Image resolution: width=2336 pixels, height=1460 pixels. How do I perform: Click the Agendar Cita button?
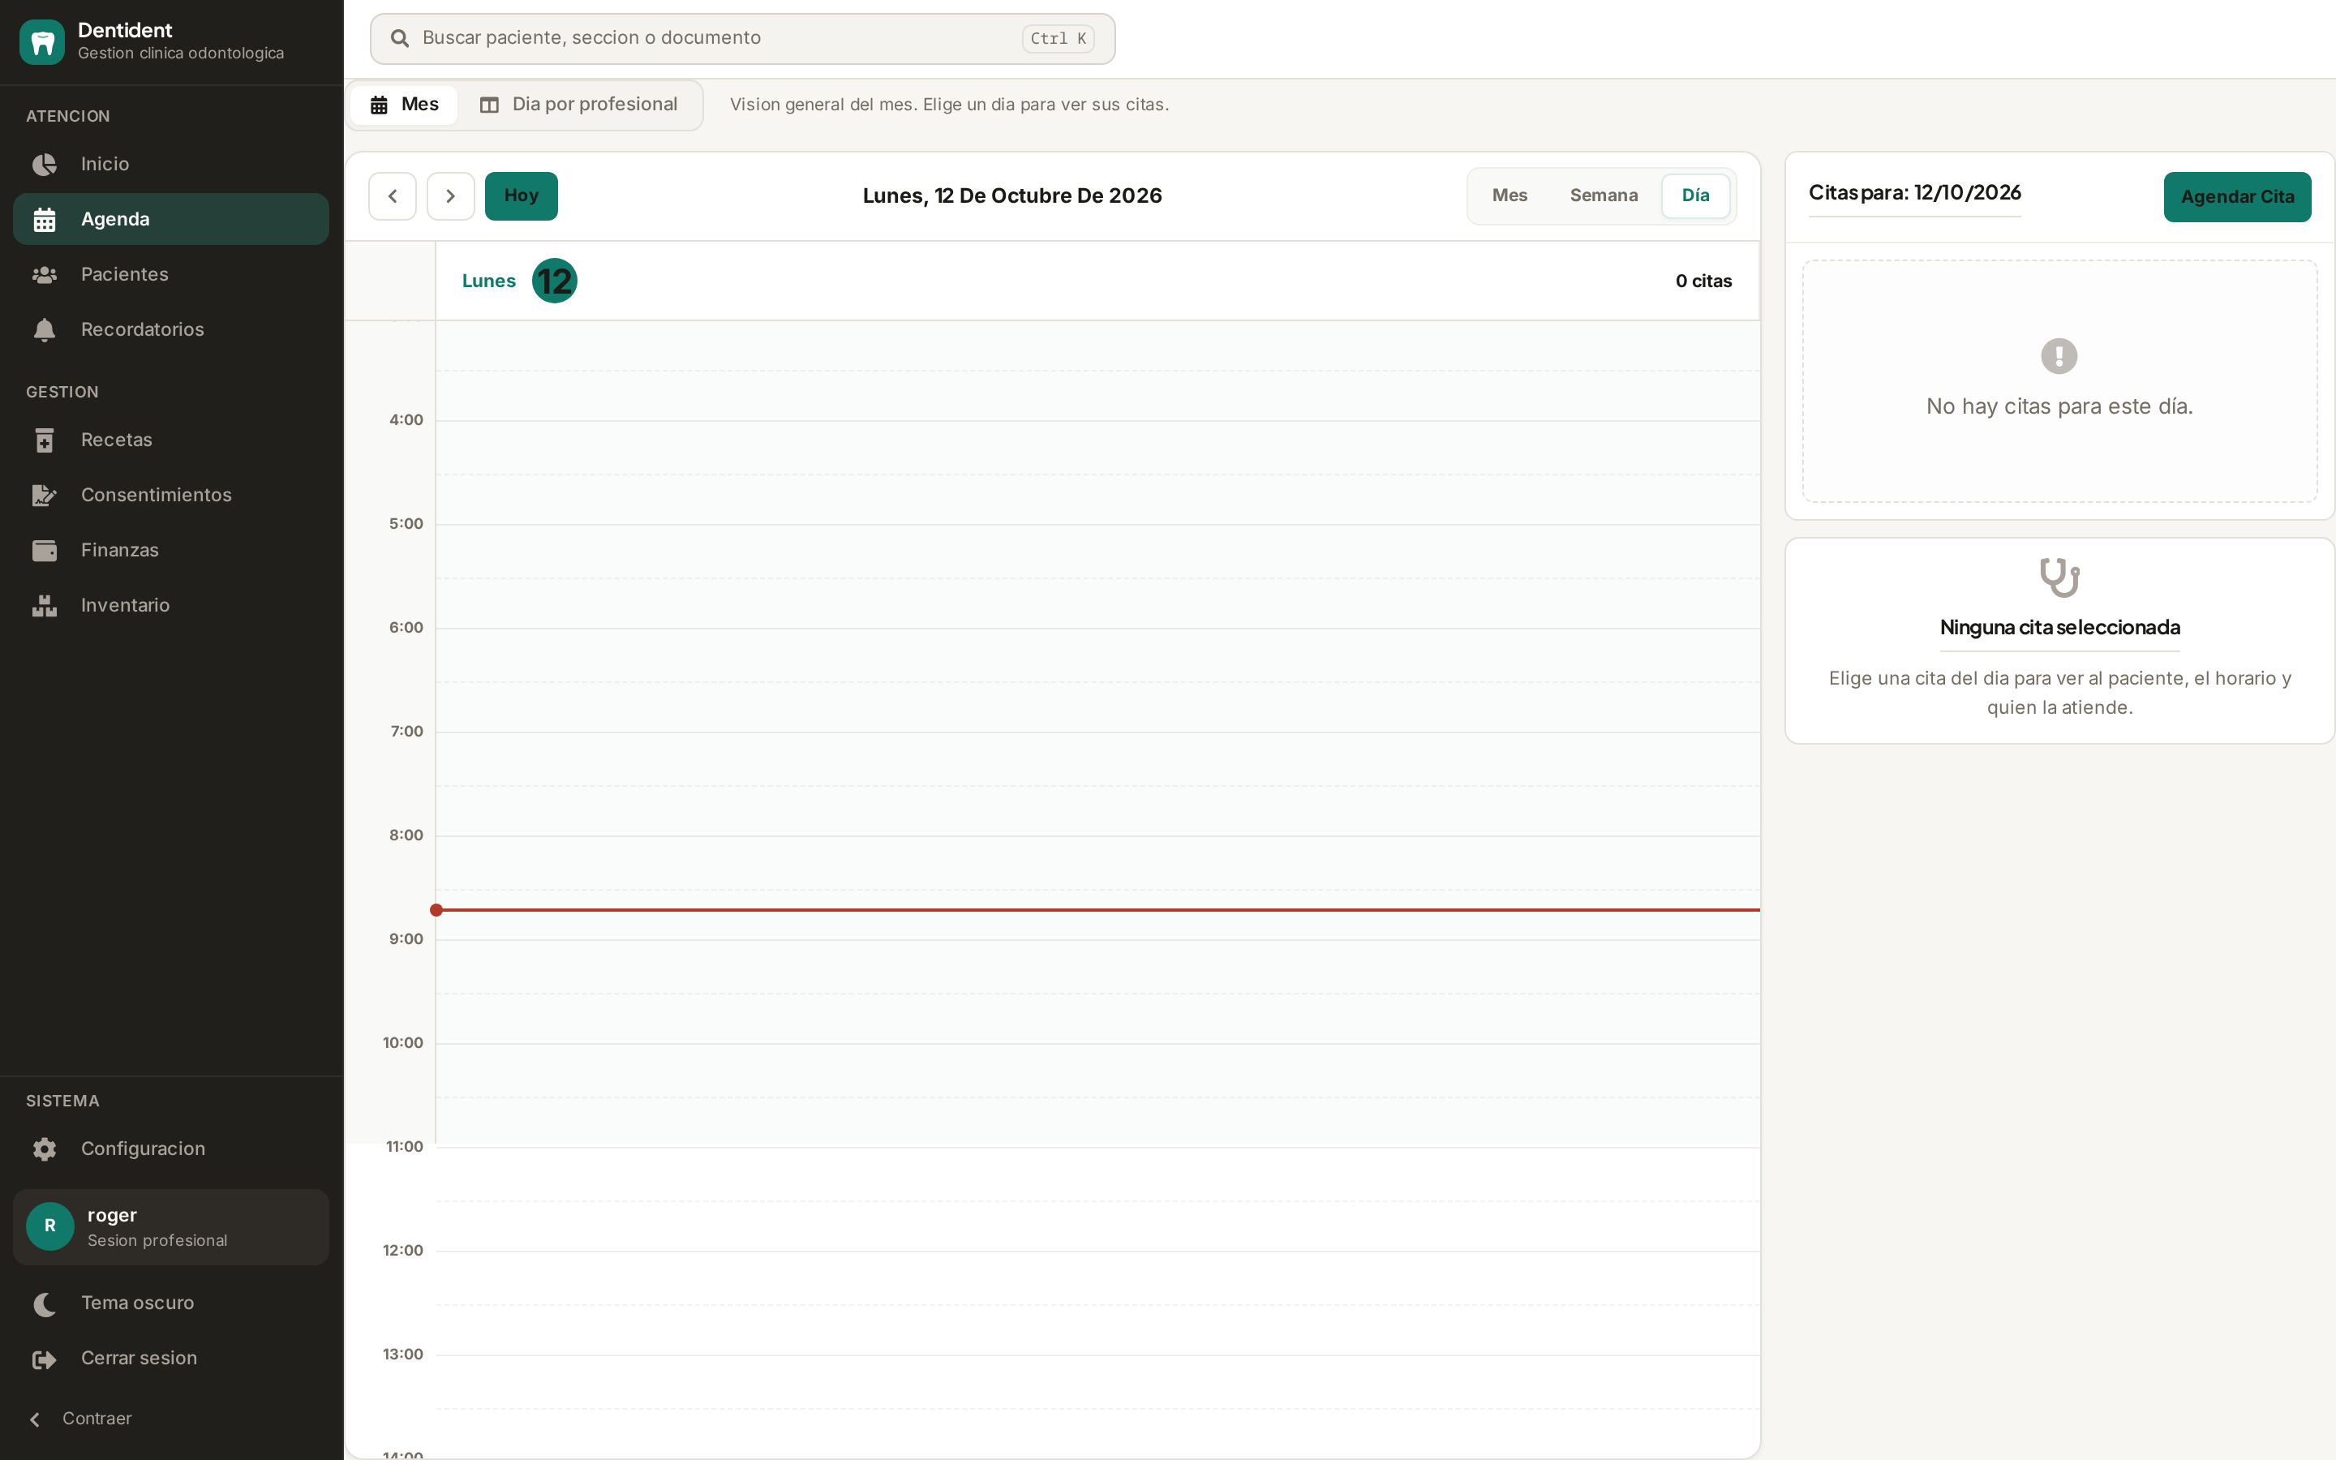point(2236,197)
